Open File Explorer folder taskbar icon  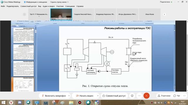click(x=71, y=102)
